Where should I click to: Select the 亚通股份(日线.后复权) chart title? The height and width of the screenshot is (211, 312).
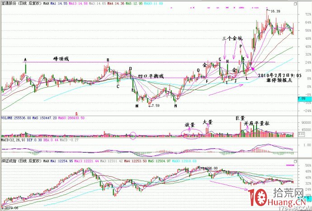(x=22, y=4)
